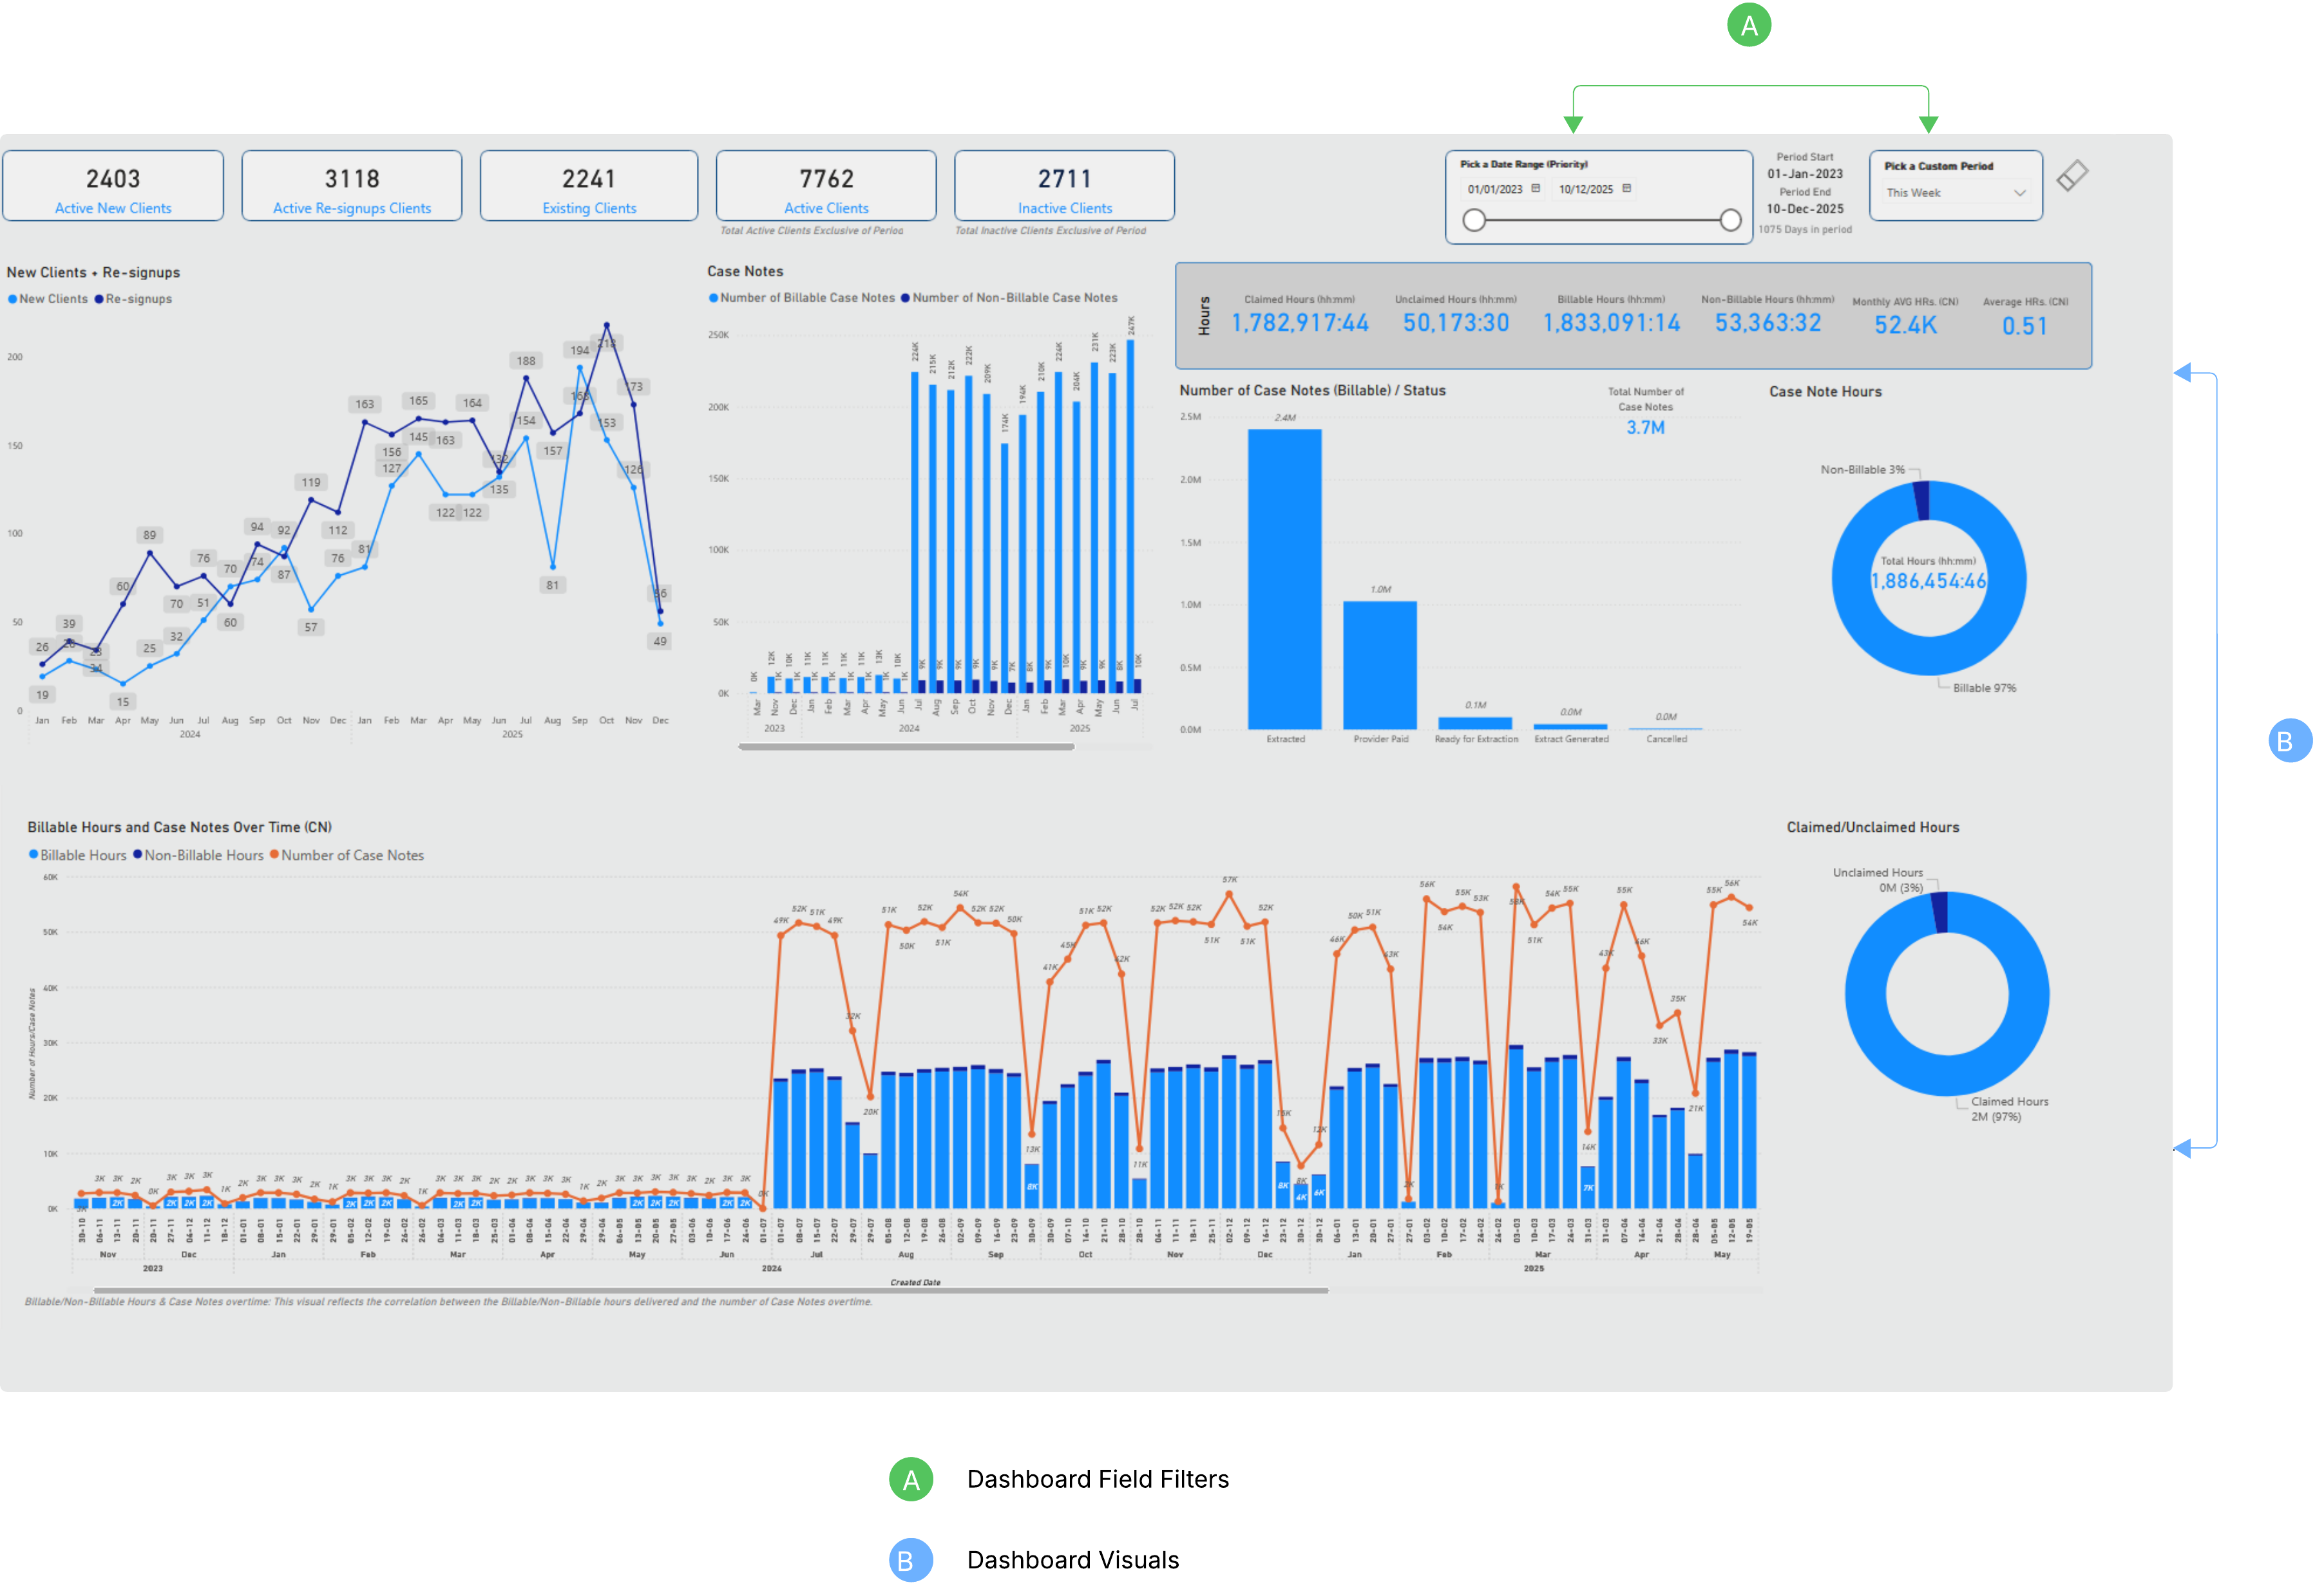Image resolution: width=2315 pixels, height=1596 pixels.
Task: Click the Case Notes chart horizontal scrollbar
Action: [x=906, y=746]
